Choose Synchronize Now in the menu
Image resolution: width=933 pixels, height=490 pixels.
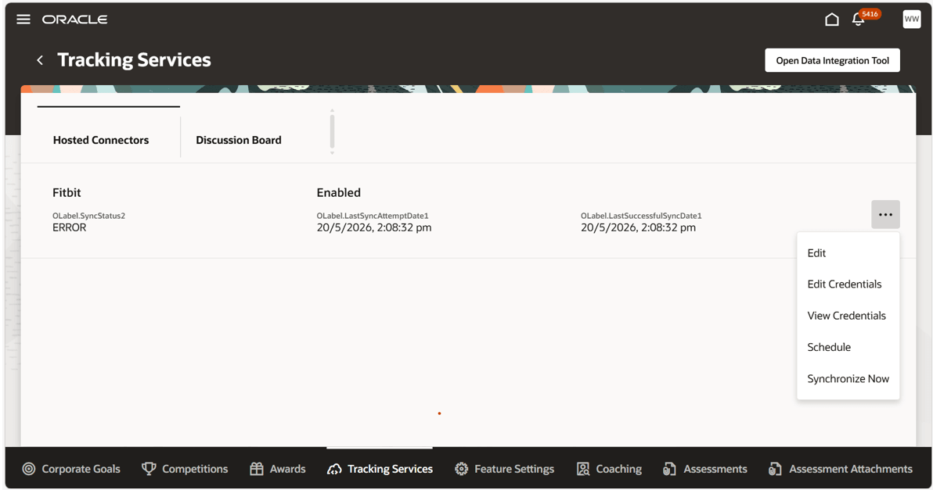pos(848,378)
